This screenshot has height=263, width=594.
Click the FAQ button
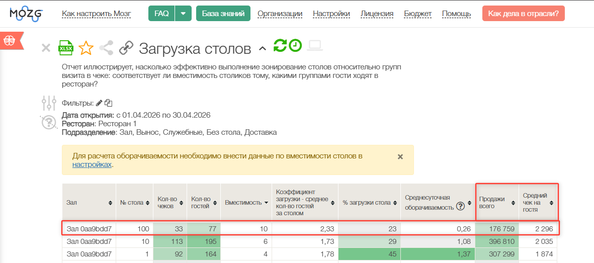[161, 14]
